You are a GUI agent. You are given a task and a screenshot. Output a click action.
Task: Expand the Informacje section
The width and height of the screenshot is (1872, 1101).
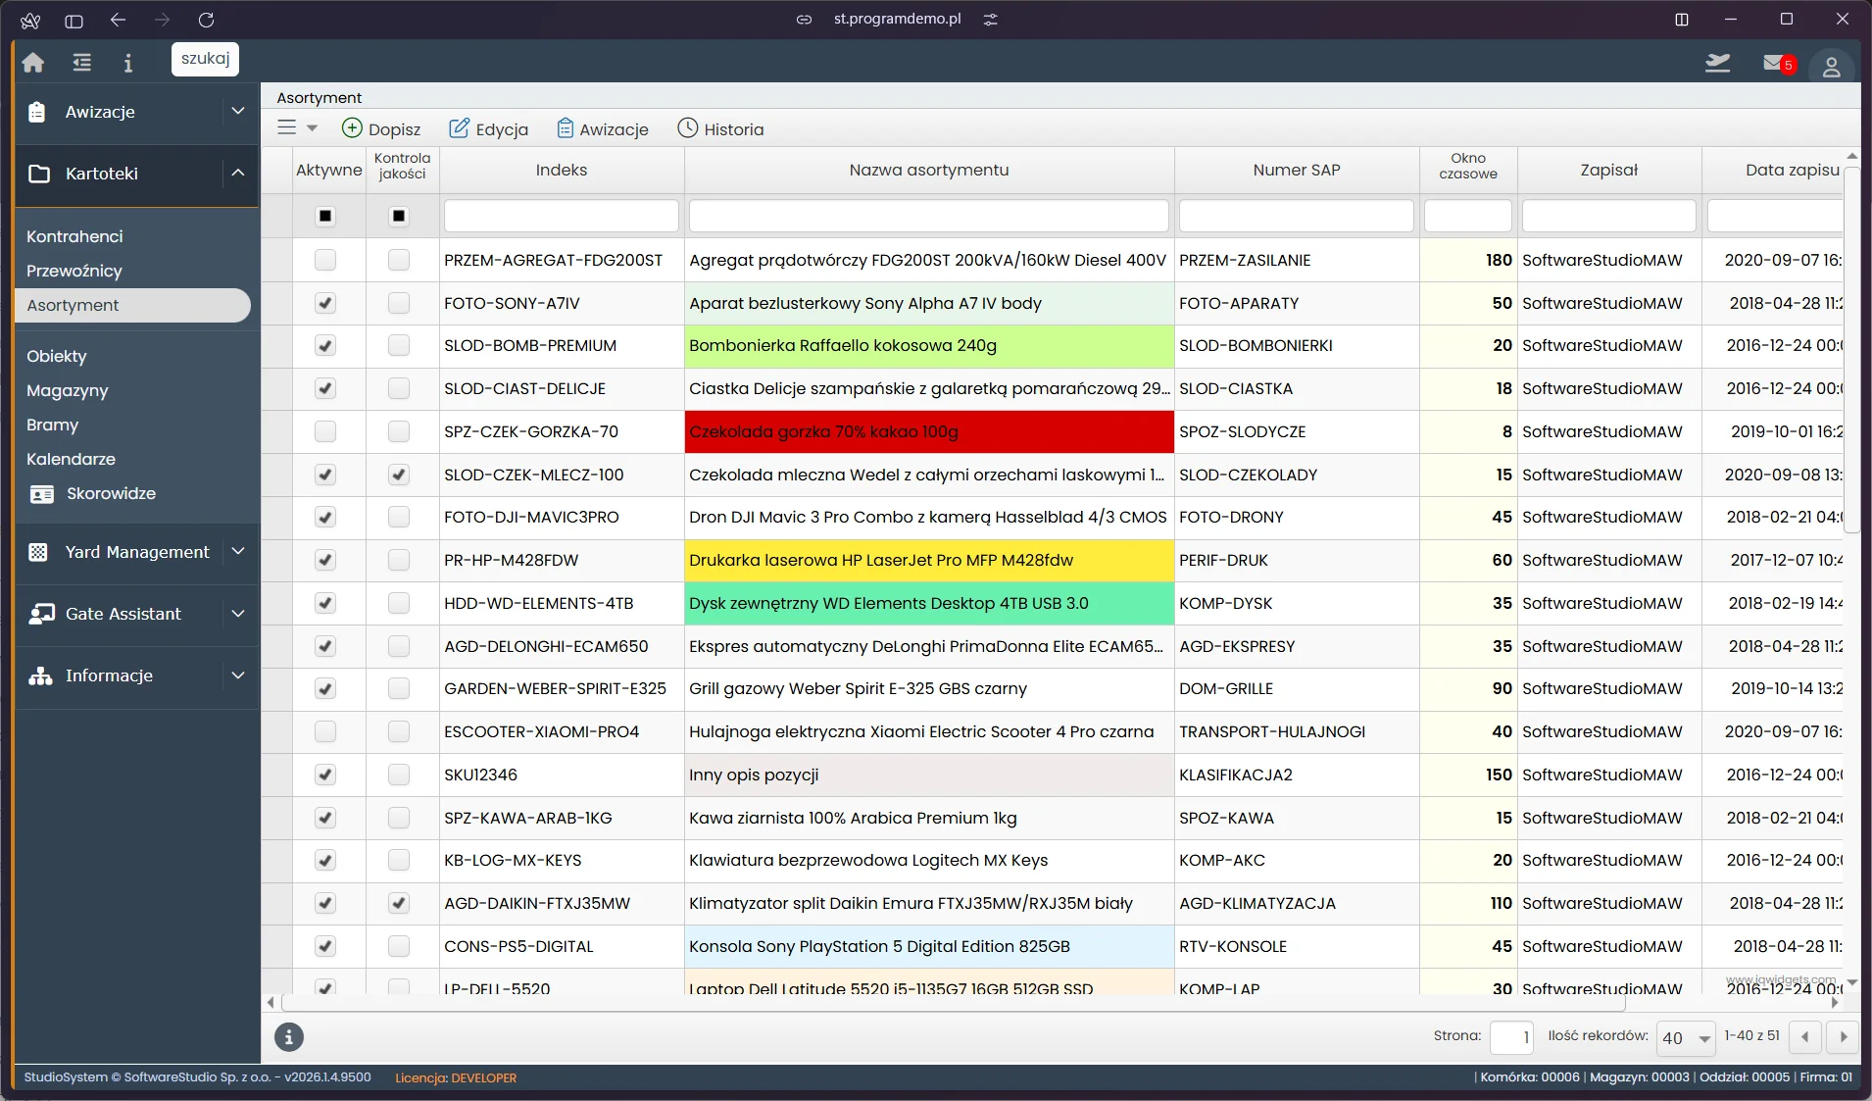click(238, 675)
